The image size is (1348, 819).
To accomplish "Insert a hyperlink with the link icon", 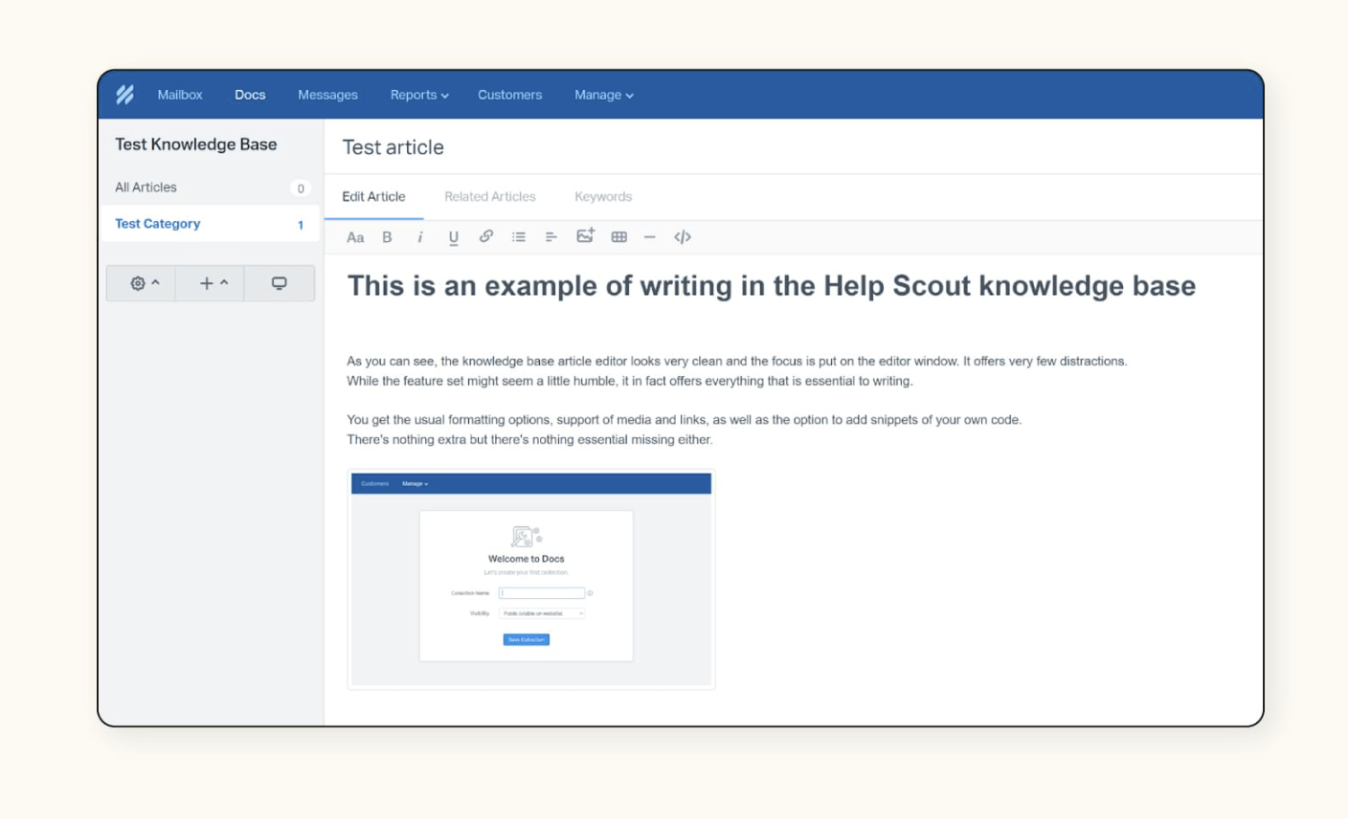I will click(486, 236).
